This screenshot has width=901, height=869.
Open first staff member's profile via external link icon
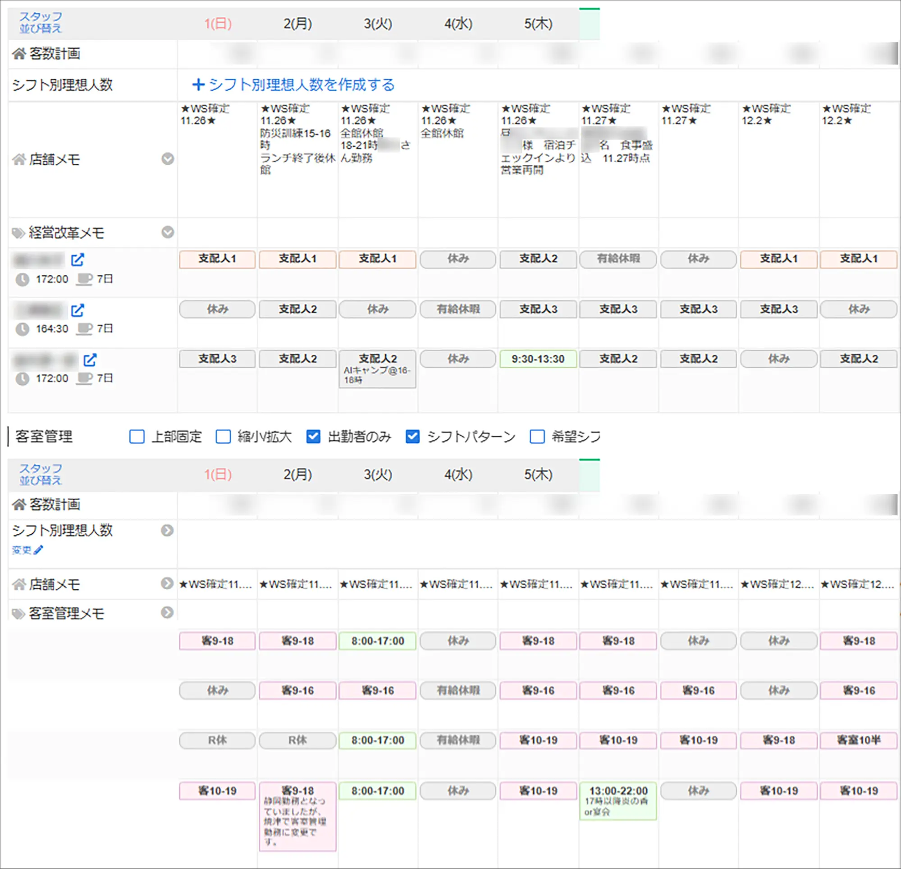click(78, 259)
